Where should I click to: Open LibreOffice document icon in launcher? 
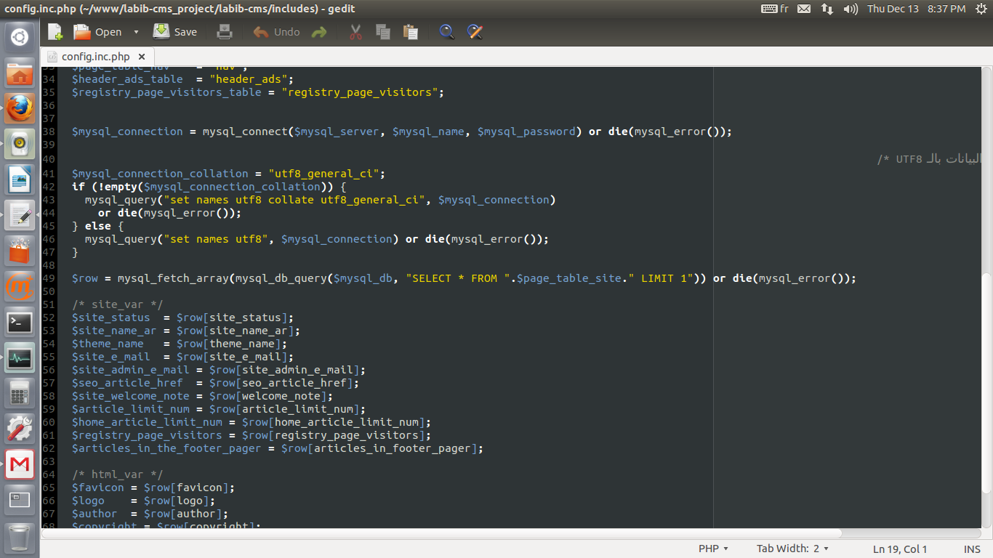20,179
